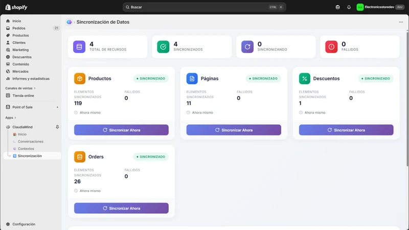
Task: Click Ahora mismo timestamp on Páginas card
Action: coord(202,112)
